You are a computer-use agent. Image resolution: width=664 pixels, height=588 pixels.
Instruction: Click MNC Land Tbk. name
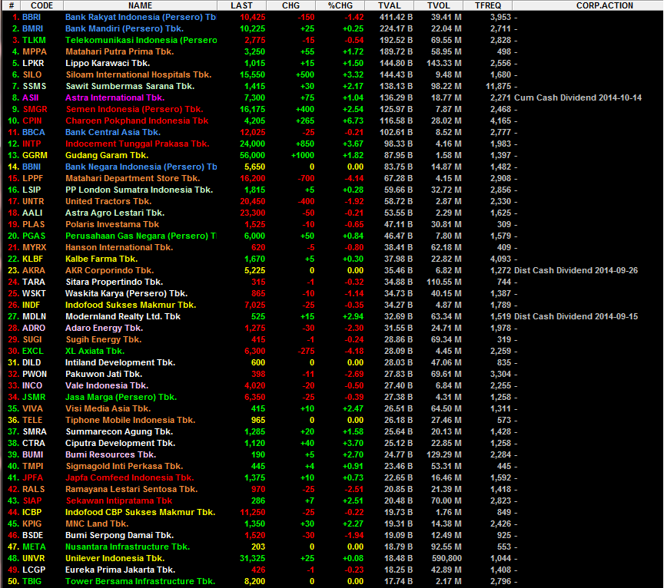(97, 524)
